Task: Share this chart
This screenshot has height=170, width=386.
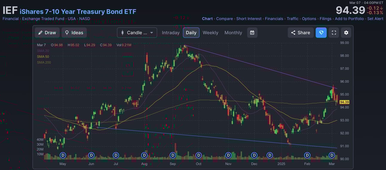Action: (301, 33)
